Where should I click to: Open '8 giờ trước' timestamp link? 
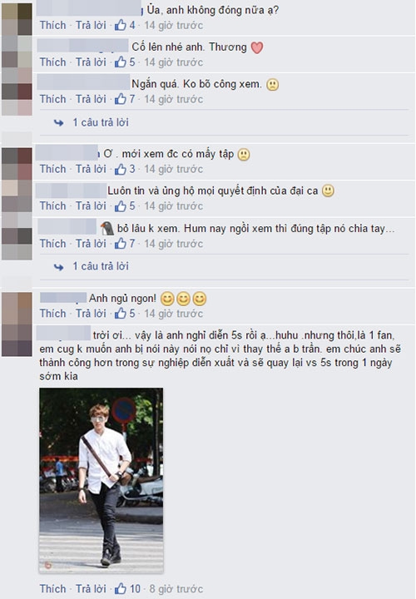(x=176, y=589)
